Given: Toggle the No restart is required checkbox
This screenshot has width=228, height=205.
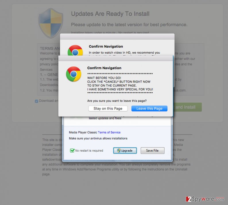Looking at the screenshot, I should [72, 151].
